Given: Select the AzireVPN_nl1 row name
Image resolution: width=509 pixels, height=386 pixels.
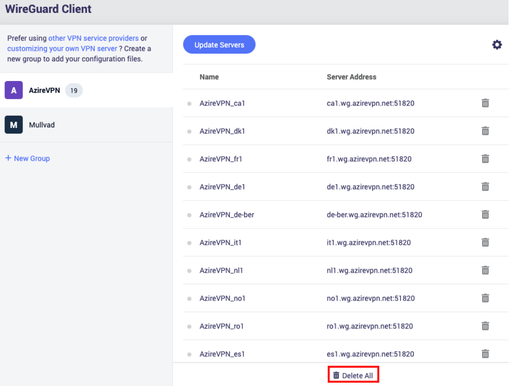Looking at the screenshot, I should [x=222, y=270].
